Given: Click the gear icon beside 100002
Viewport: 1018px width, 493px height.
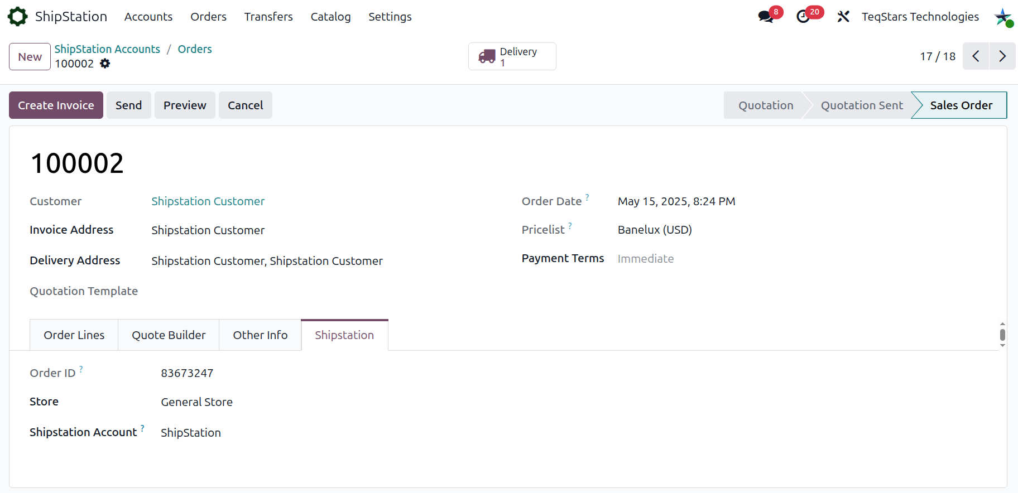Looking at the screenshot, I should point(105,64).
